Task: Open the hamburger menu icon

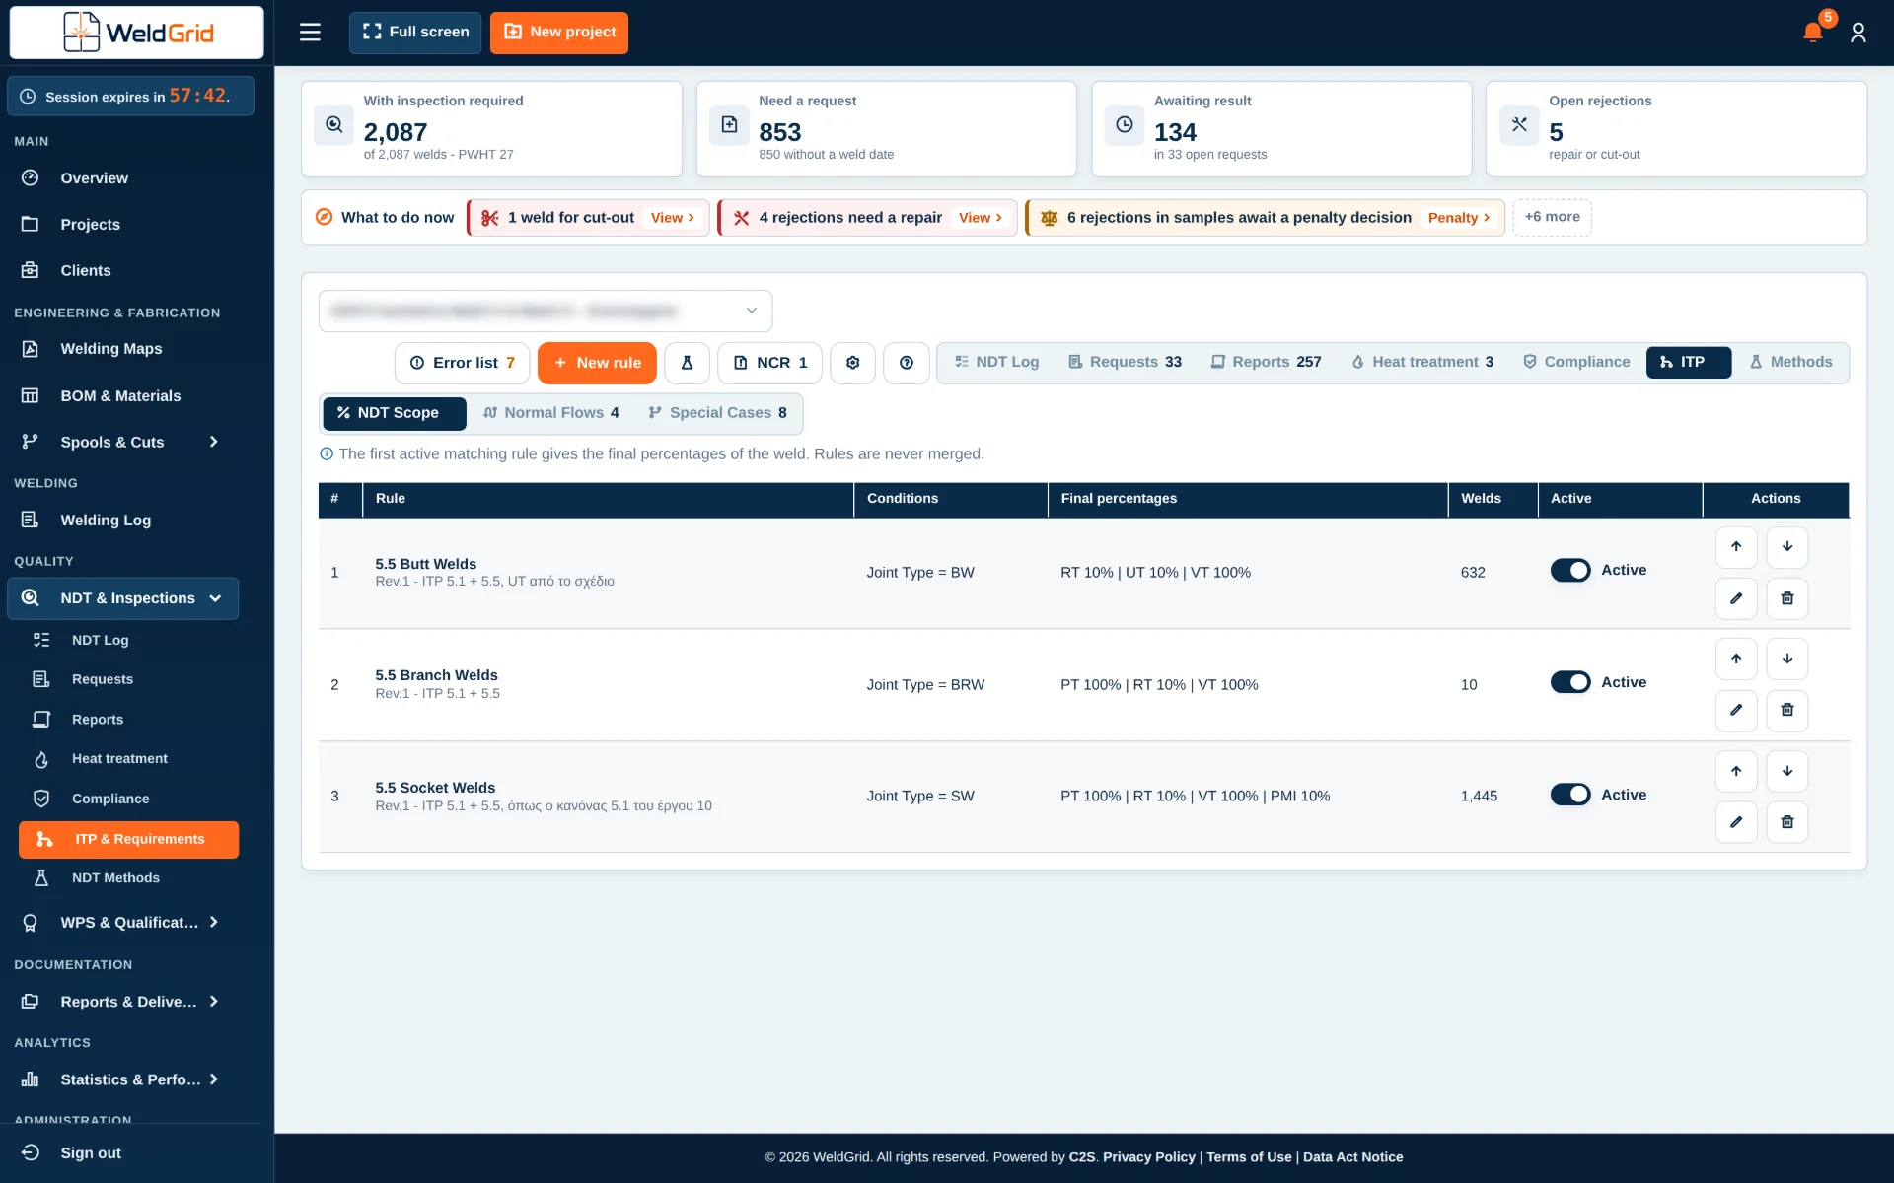Action: pyautogui.click(x=310, y=33)
